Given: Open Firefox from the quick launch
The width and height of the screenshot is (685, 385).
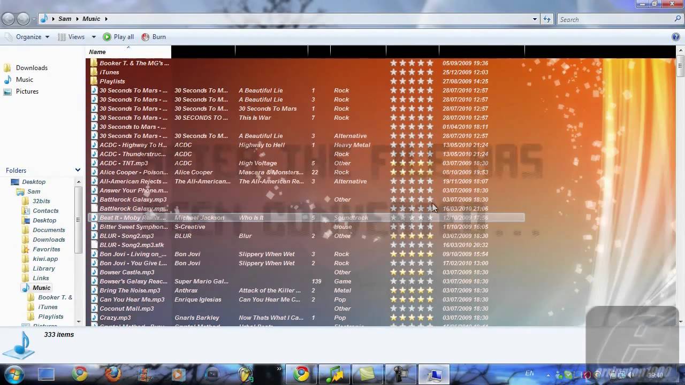Looking at the screenshot, I should [112, 374].
